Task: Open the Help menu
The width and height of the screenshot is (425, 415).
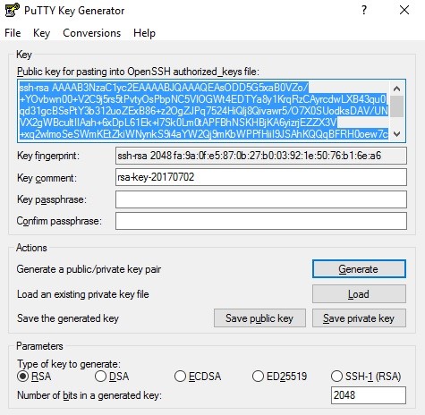Action: click(x=144, y=33)
